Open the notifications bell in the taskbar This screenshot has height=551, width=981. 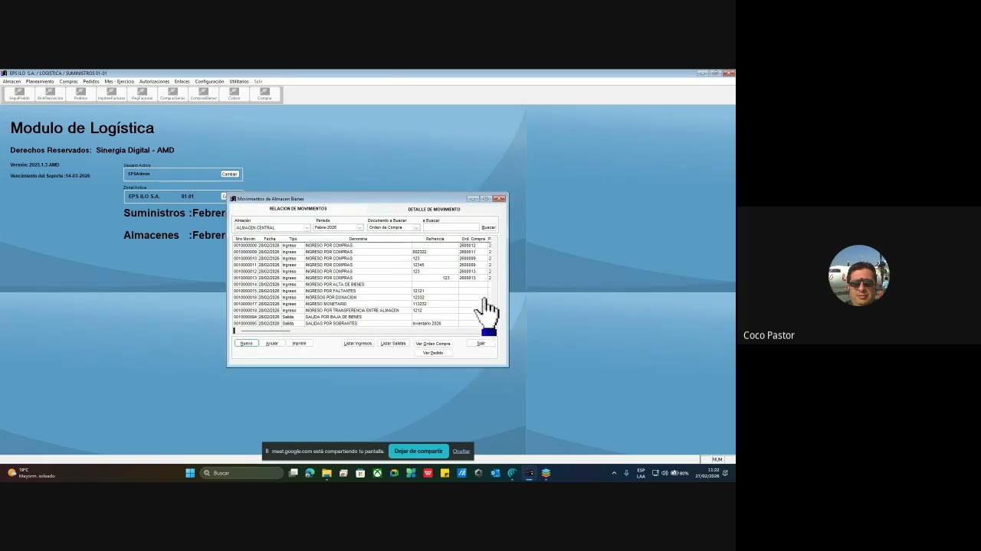[725, 473]
